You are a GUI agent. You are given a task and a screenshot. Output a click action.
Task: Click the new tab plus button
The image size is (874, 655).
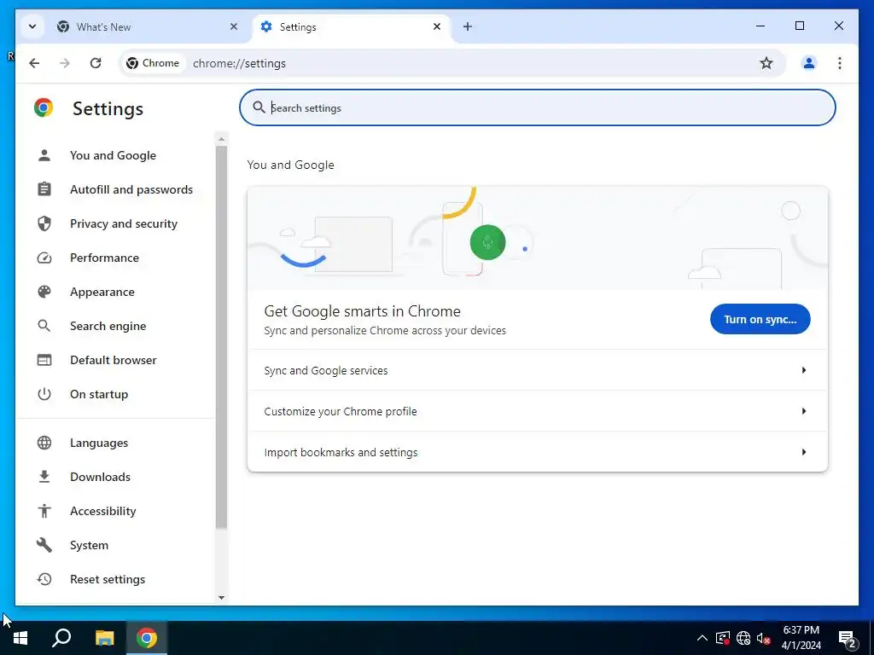click(468, 26)
